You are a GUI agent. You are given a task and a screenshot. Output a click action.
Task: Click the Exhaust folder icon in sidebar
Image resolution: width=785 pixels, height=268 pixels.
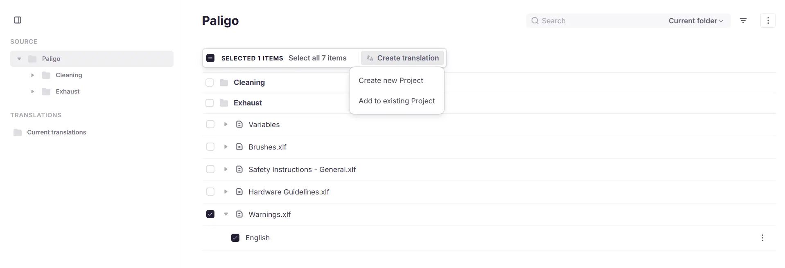tap(46, 92)
